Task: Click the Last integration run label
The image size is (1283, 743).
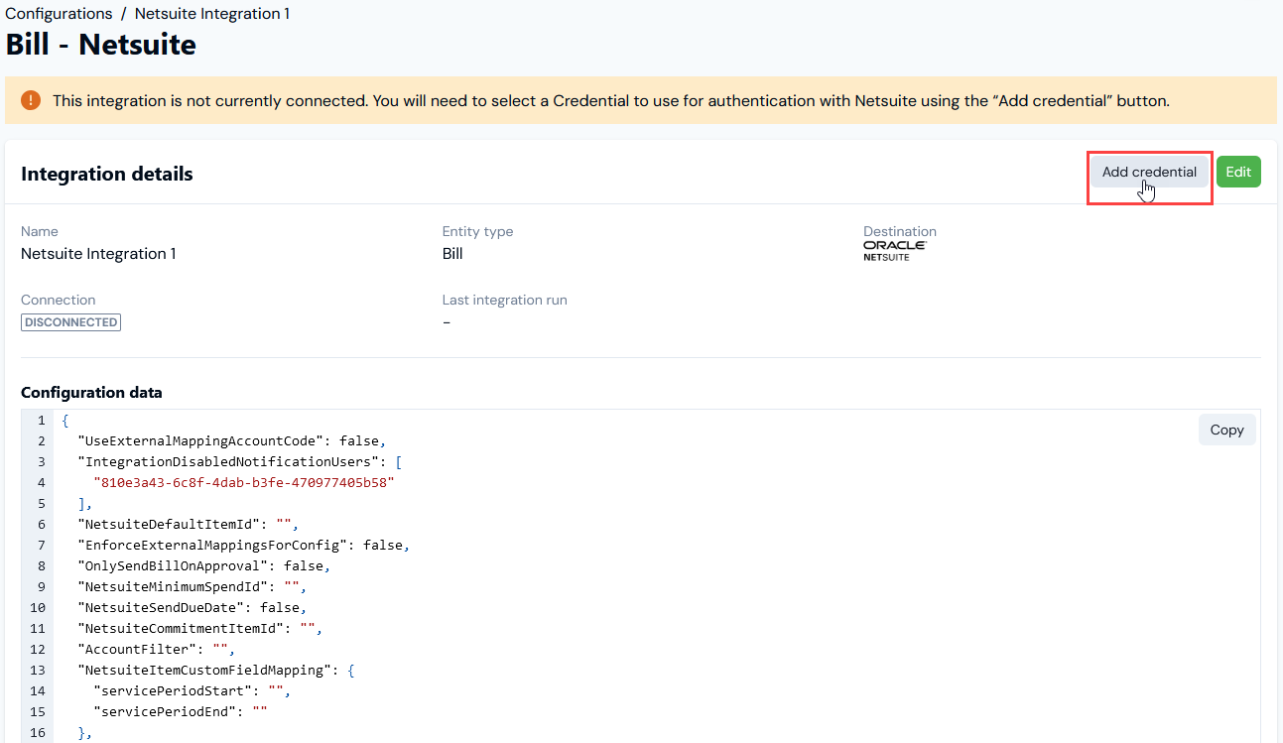Action: (x=505, y=300)
